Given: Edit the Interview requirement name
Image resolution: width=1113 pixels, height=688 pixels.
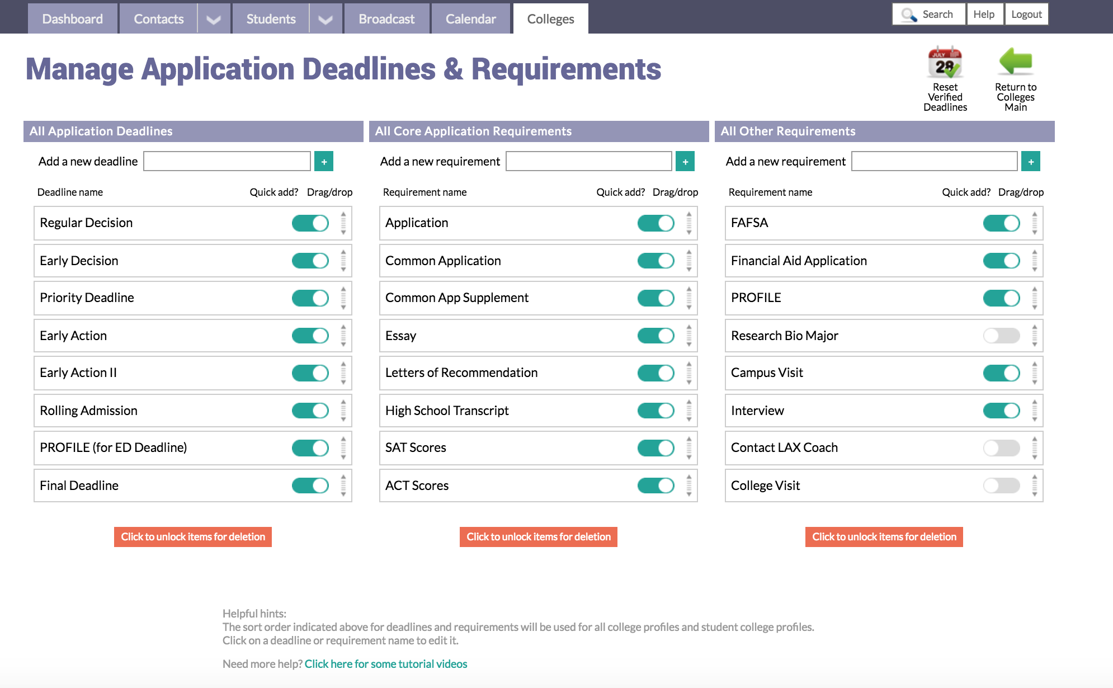Looking at the screenshot, I should point(757,411).
